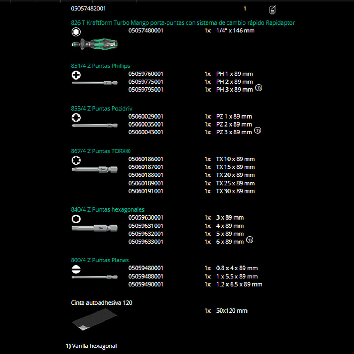Viewport: 354px width, 354px height.
Task: Click the TX 10 x 89 mm size
Action: (235, 159)
